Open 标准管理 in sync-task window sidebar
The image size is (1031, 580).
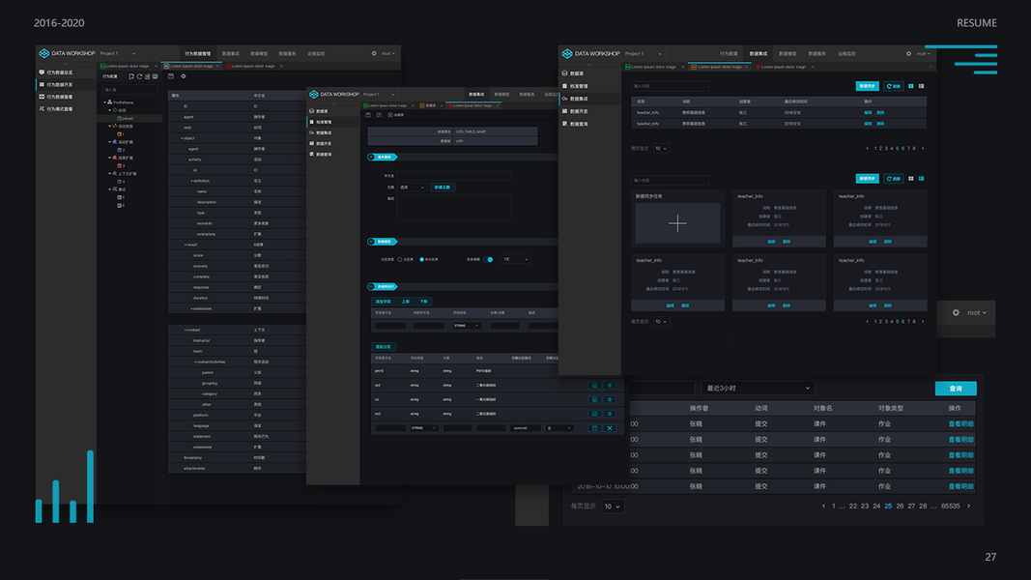pos(575,86)
